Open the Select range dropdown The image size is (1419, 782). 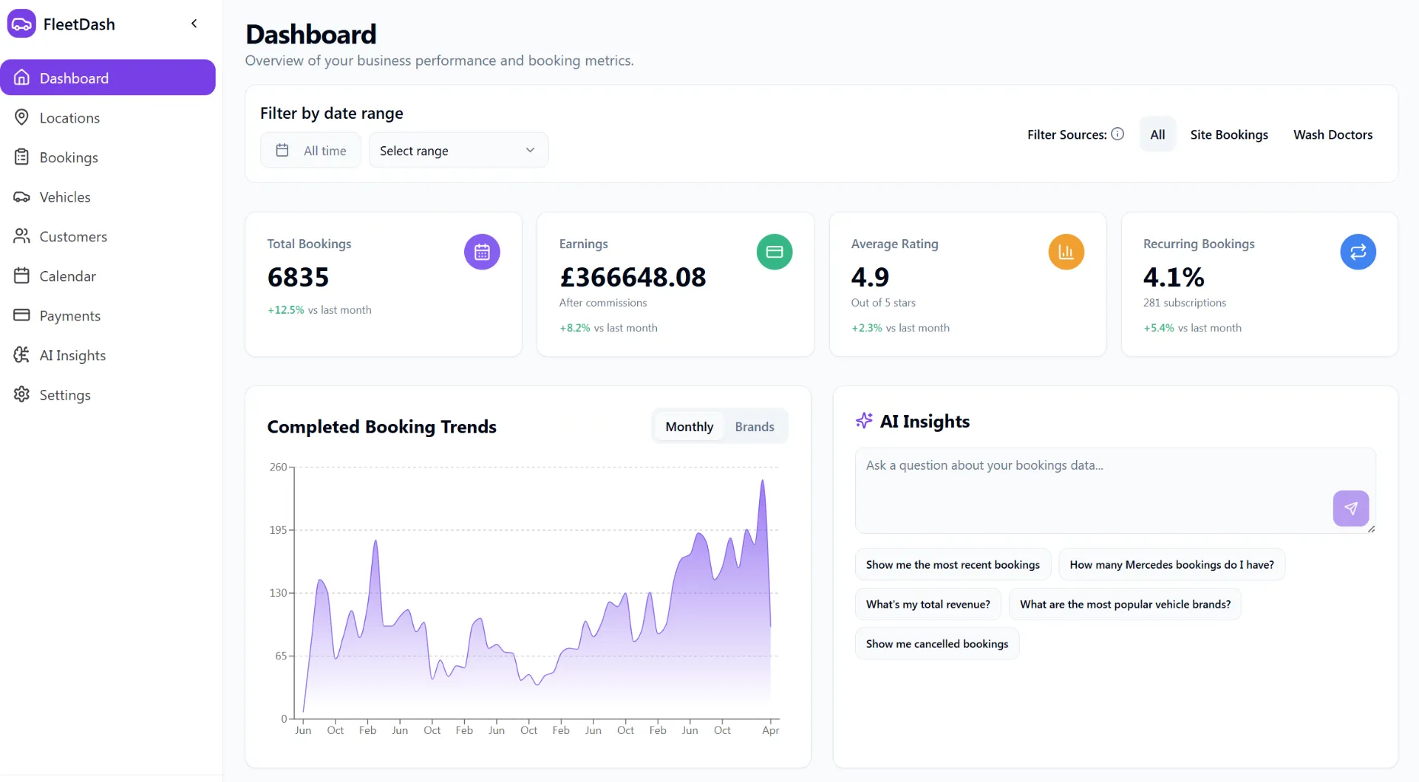pos(457,150)
